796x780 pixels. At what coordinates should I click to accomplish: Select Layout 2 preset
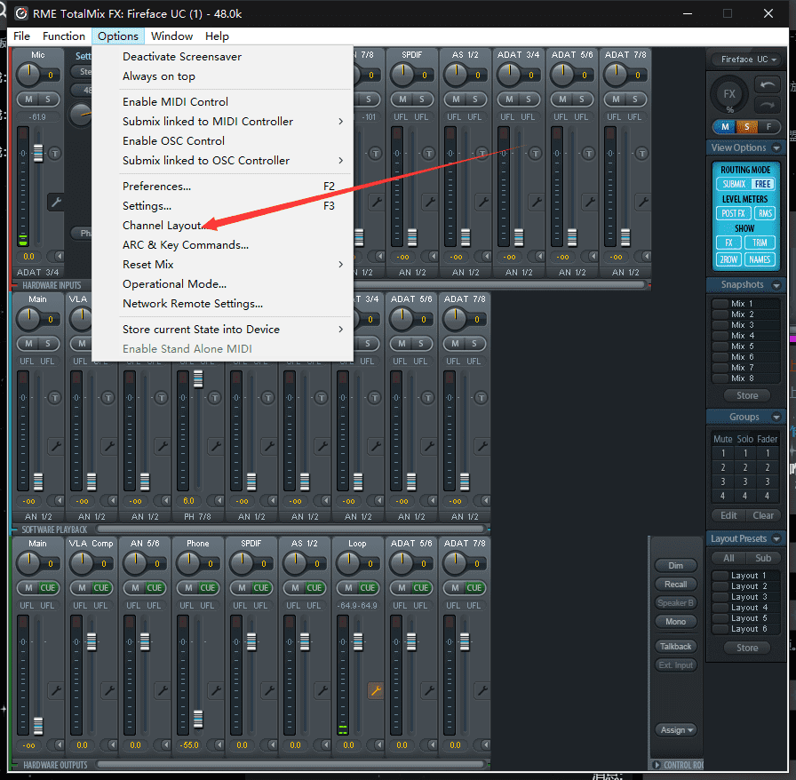(x=744, y=586)
